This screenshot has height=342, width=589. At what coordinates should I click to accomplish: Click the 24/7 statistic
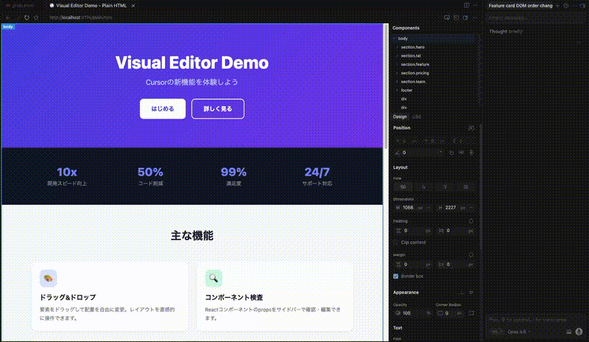tap(317, 172)
